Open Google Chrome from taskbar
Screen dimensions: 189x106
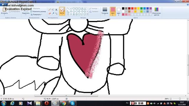pos(64,103)
